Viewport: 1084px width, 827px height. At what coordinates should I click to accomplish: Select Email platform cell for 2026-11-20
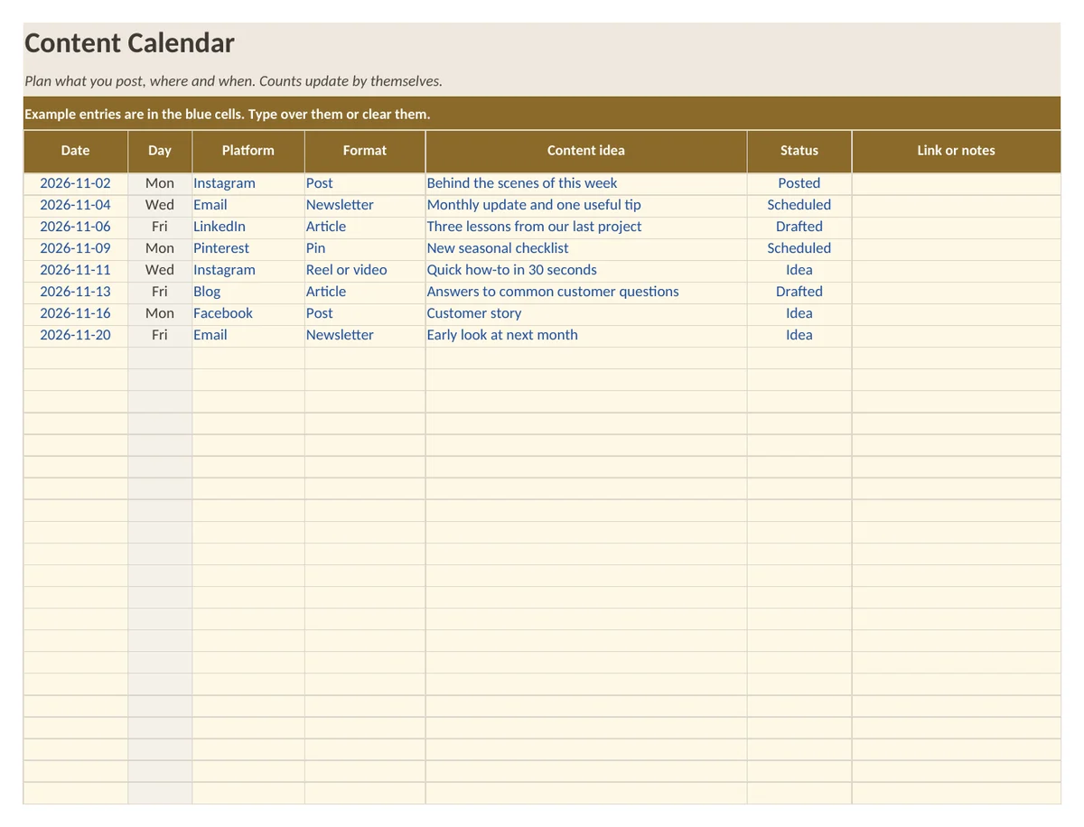(x=248, y=335)
